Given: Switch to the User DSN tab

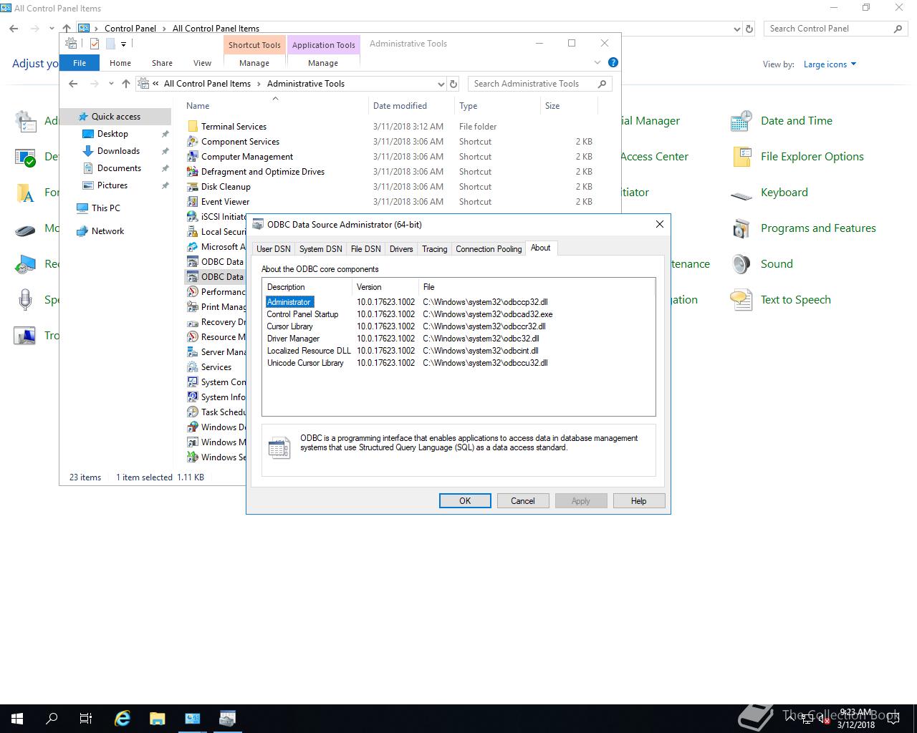Looking at the screenshot, I should 274,249.
